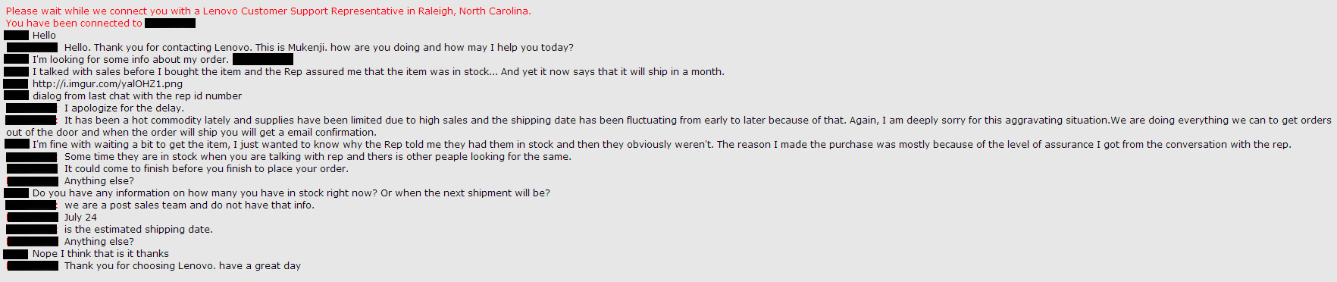The image size is (1337, 282).
Task: Click the 'This is Mukenji' greeting message
Action: [318, 47]
